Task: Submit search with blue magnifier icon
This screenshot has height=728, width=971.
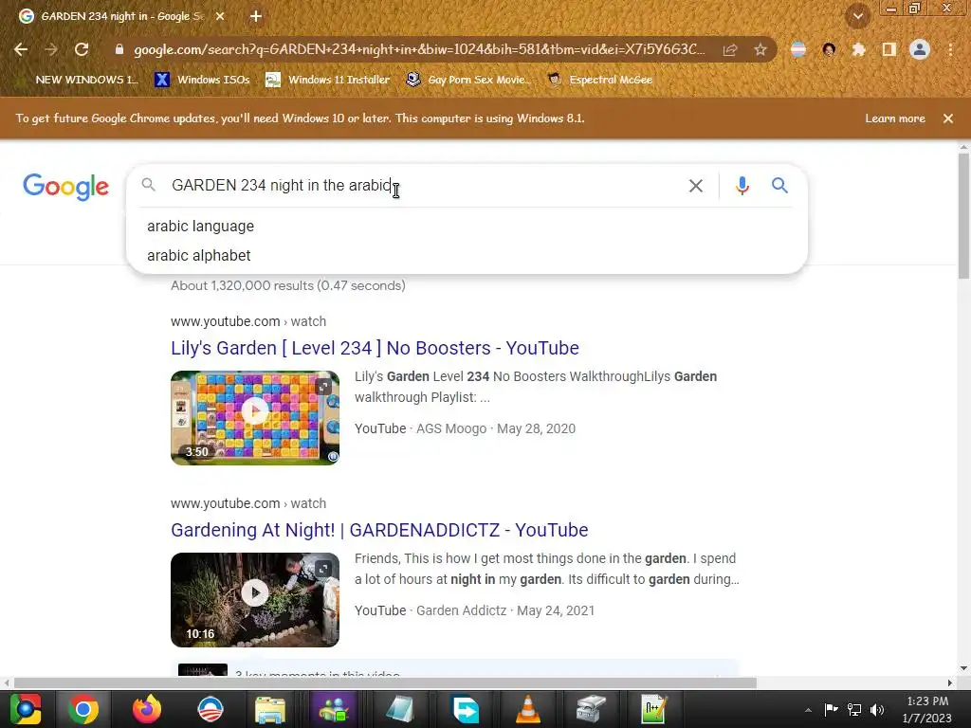Action: click(x=779, y=185)
